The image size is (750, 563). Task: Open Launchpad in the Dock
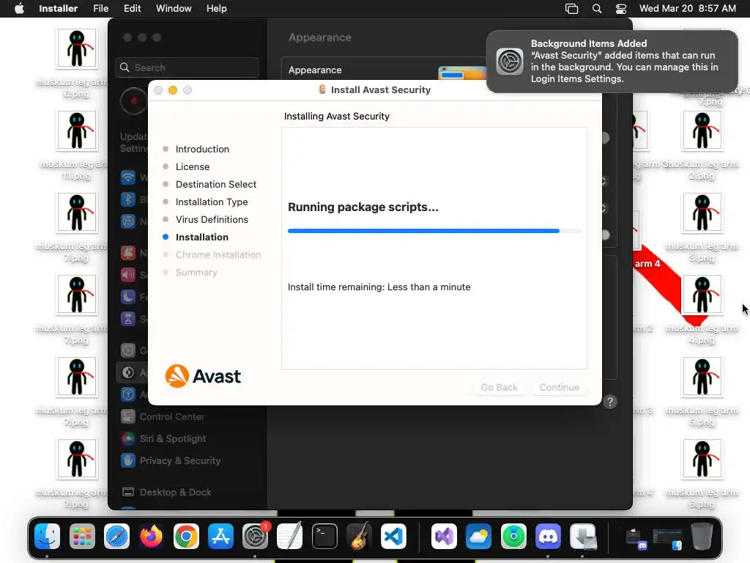[x=82, y=536]
